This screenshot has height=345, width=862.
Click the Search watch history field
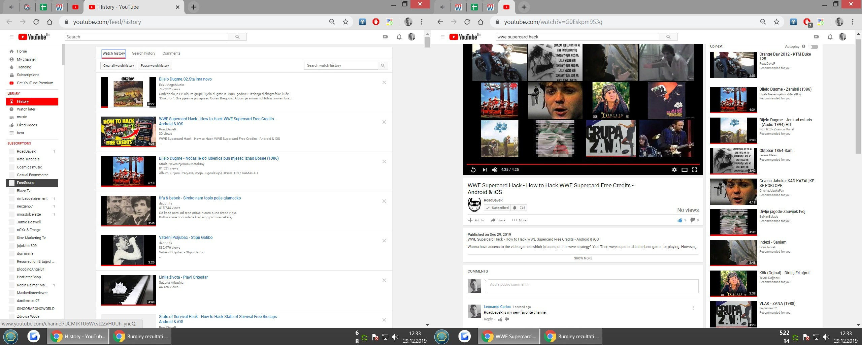pyautogui.click(x=341, y=66)
